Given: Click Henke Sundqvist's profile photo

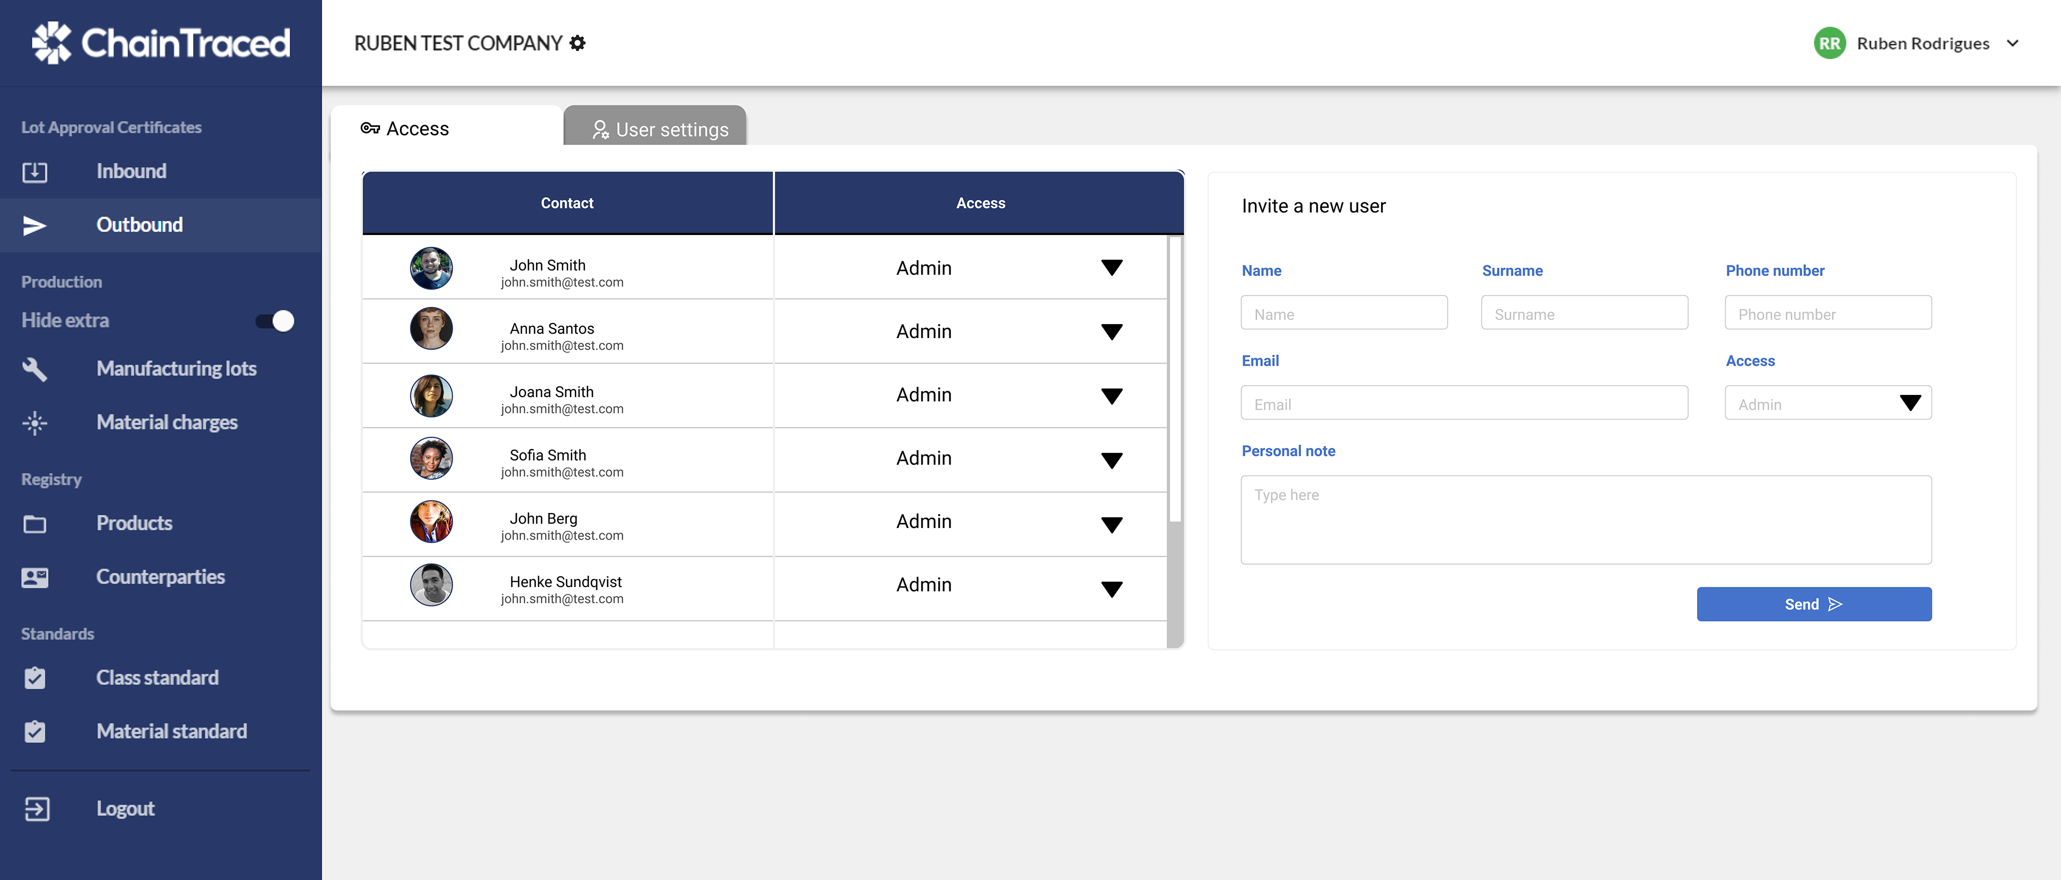Looking at the screenshot, I should tap(431, 585).
